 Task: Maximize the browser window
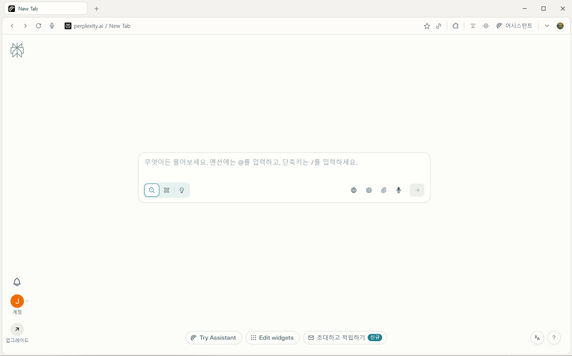click(543, 9)
